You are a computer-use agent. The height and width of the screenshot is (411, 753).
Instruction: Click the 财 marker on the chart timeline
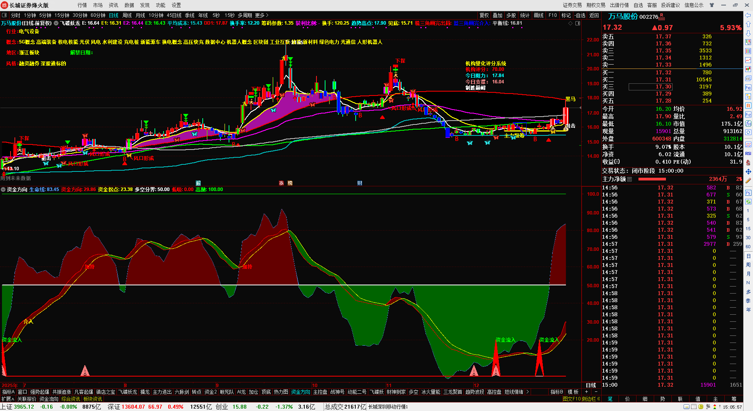[360, 183]
